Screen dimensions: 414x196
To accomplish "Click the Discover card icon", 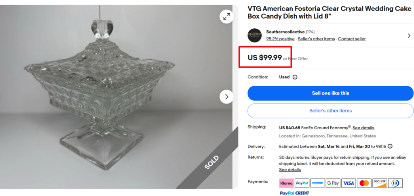I will point(379,183).
